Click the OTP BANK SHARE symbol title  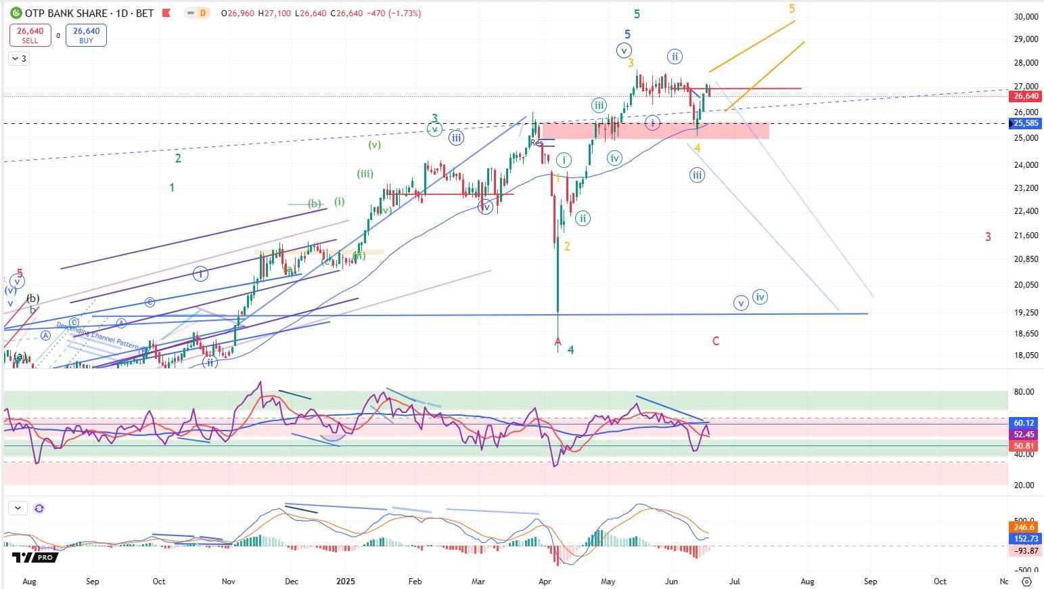point(65,13)
